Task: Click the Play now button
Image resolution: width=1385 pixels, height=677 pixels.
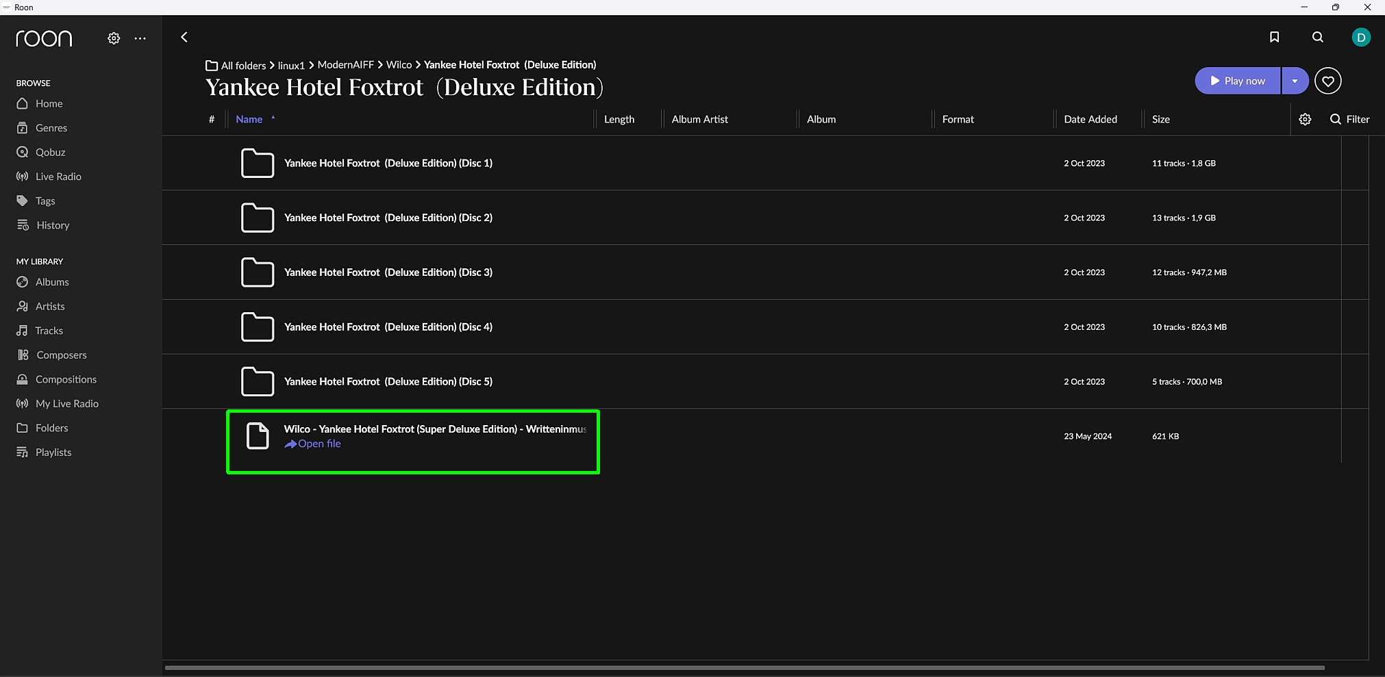Action: [x=1238, y=81]
